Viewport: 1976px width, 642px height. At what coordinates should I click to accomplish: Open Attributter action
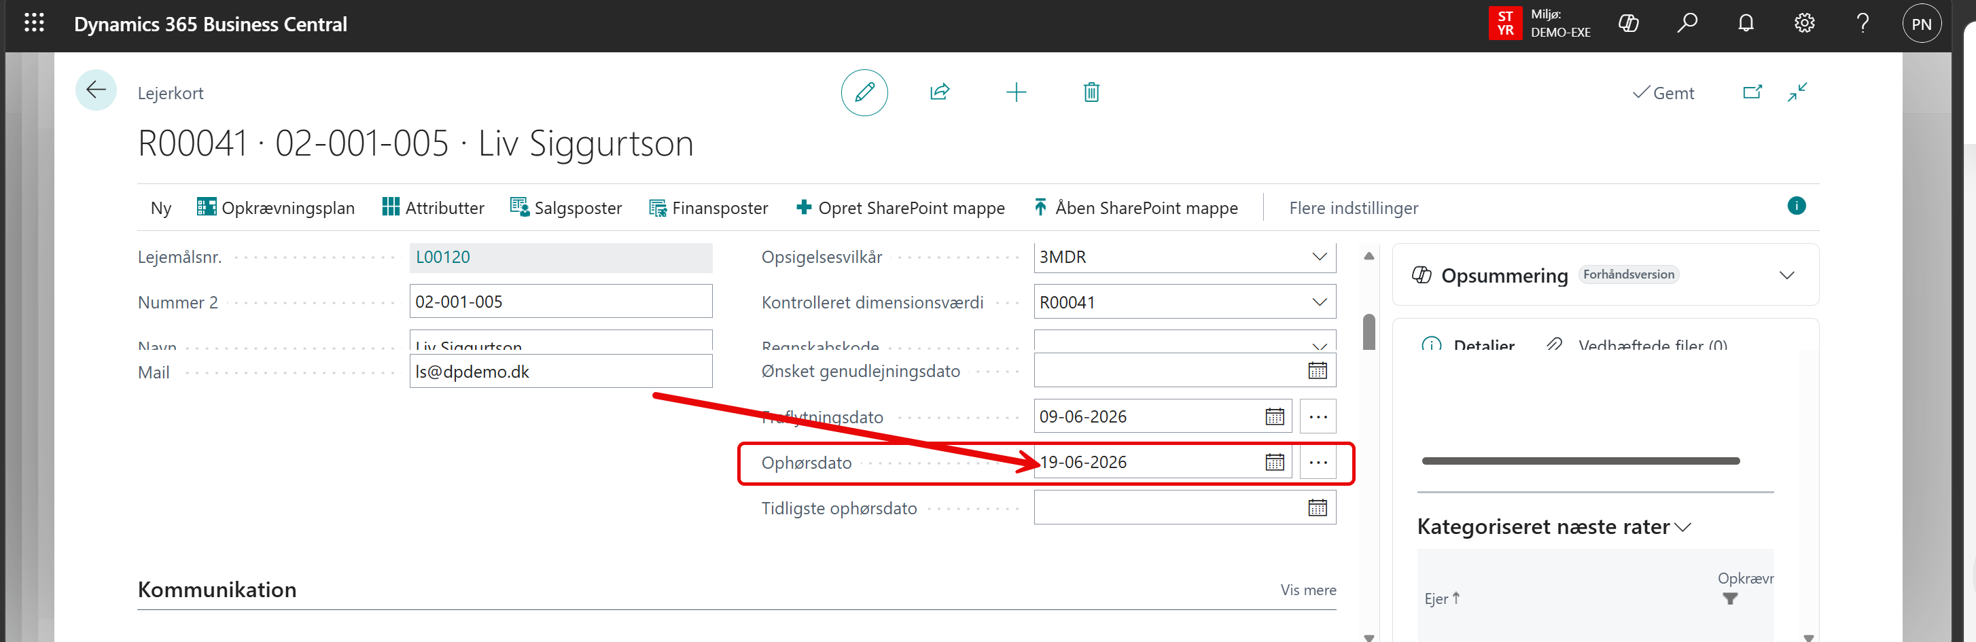[434, 208]
